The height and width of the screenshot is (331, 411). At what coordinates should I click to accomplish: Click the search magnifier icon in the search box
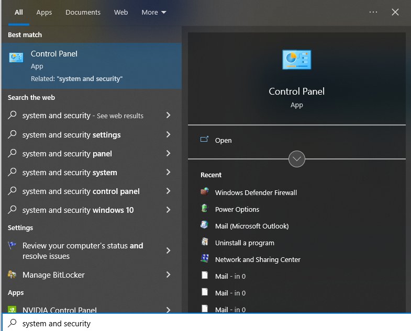[12, 323]
